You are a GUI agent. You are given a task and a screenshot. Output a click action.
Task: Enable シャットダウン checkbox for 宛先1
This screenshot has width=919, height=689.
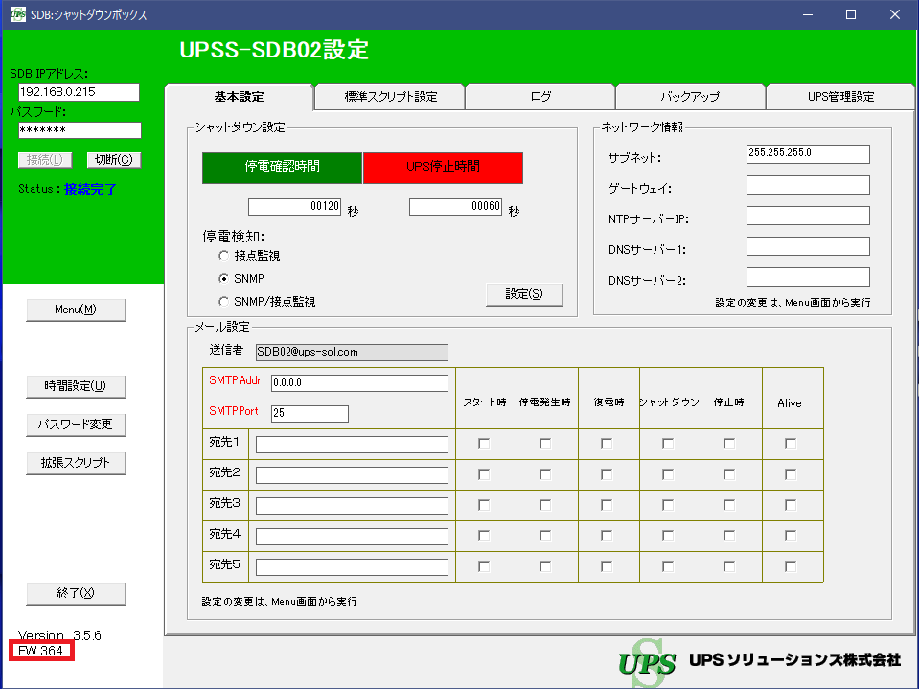(x=668, y=444)
